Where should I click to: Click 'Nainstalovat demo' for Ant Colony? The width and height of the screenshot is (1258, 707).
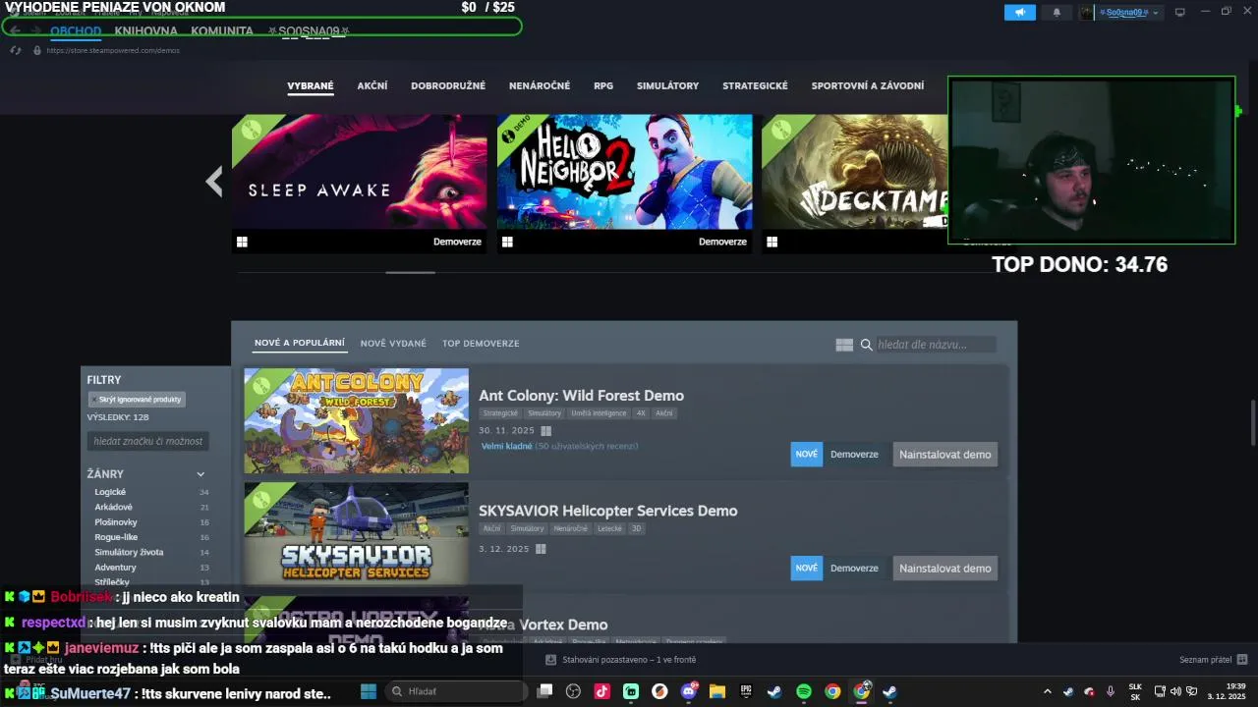tap(944, 455)
